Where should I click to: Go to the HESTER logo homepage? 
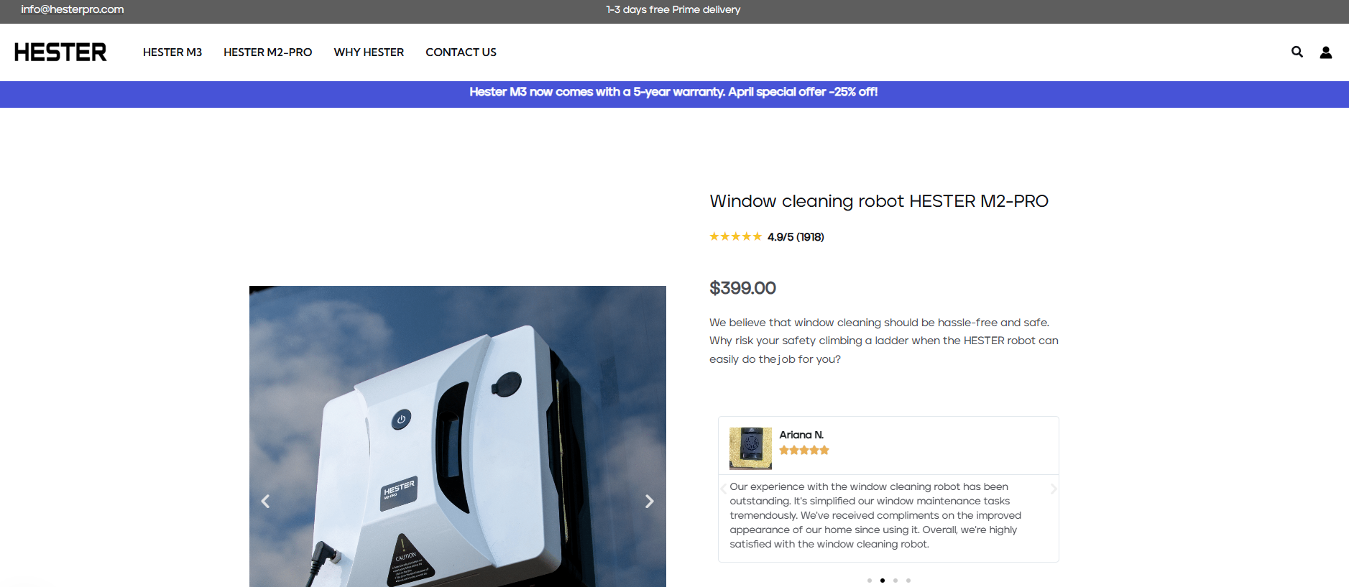coord(60,52)
